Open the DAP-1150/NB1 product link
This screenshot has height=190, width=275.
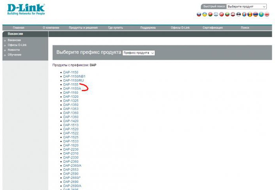tap(74, 76)
